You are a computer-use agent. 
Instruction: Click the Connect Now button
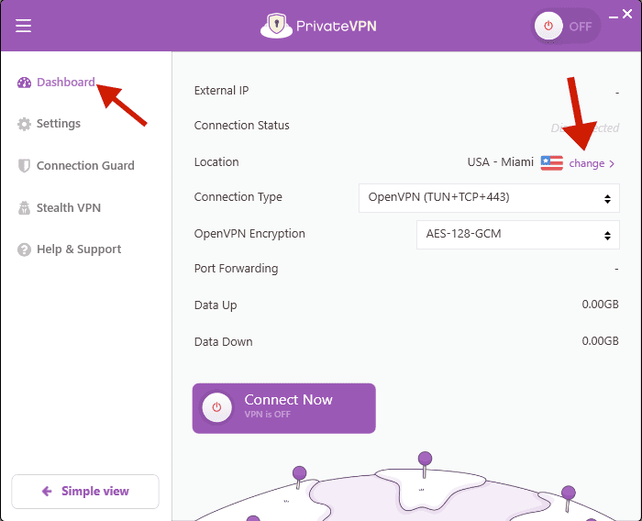pos(284,408)
